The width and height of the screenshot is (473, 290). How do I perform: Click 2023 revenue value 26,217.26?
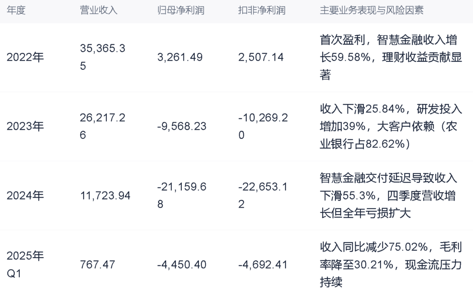coord(102,127)
